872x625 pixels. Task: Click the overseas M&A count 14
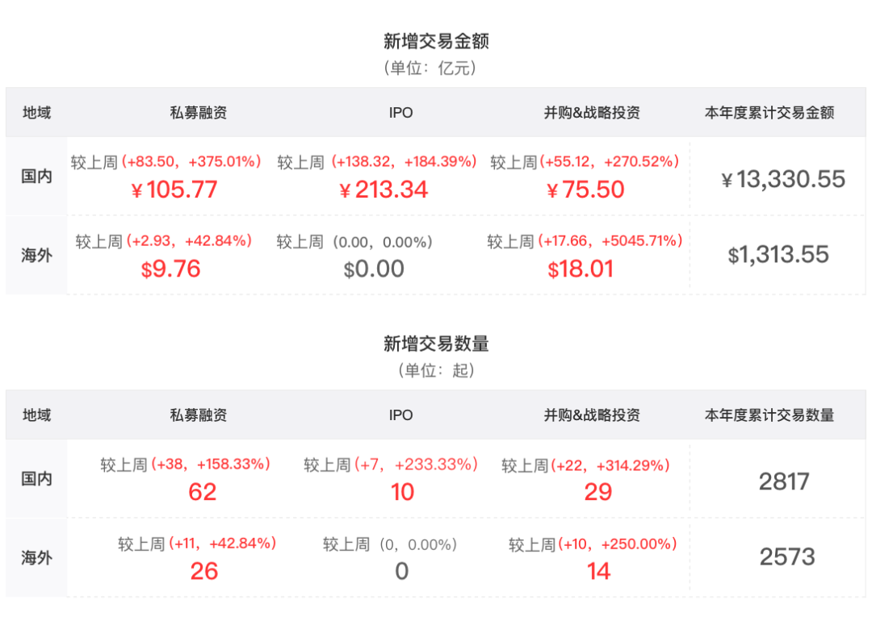click(x=599, y=572)
